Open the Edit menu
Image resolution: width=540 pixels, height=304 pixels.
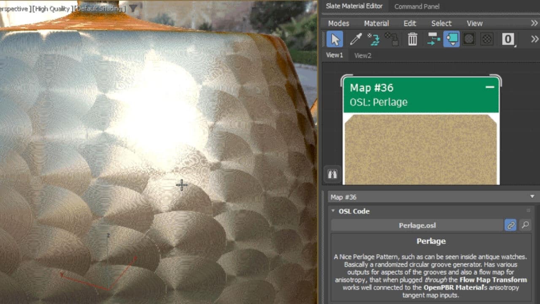(410, 23)
